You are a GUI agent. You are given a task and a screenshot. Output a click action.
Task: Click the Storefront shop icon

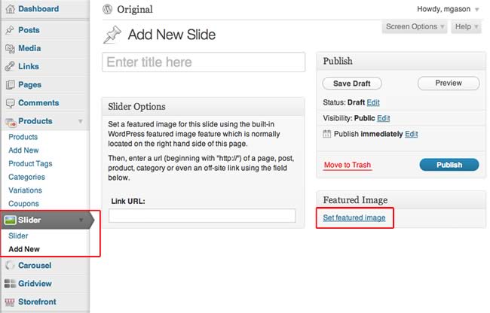(x=10, y=302)
